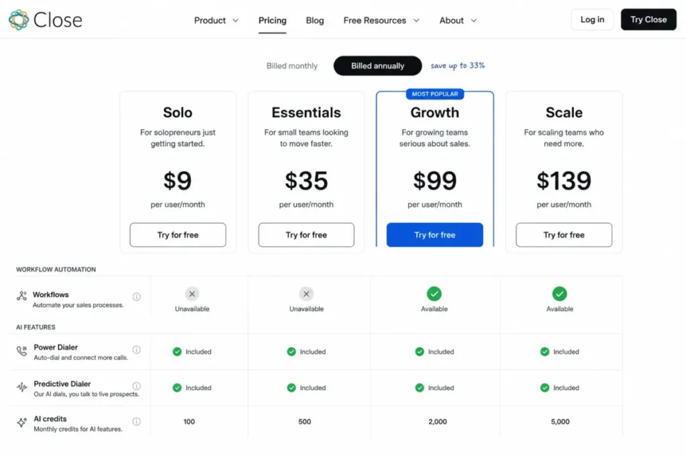Click the Growth plan heading

click(x=435, y=112)
